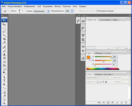Click the create new layer button
This screenshot has height=106, width=132.
[x=121, y=102]
